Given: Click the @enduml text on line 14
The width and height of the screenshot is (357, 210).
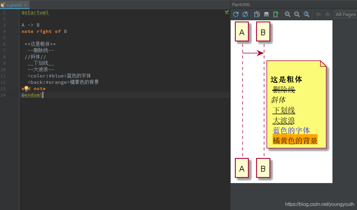Looking at the screenshot, I should (x=32, y=95).
